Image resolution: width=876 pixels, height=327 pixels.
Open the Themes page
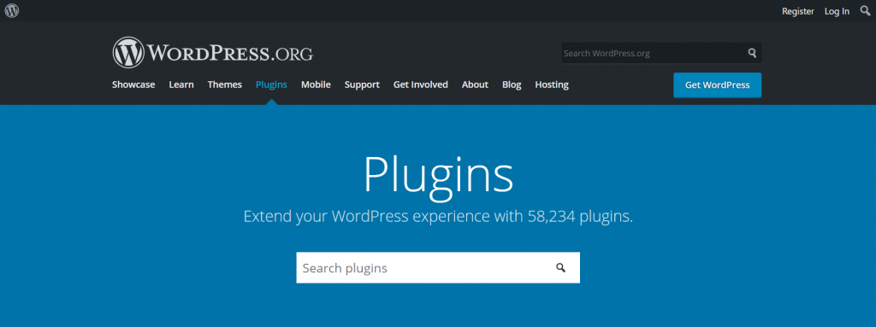point(225,85)
